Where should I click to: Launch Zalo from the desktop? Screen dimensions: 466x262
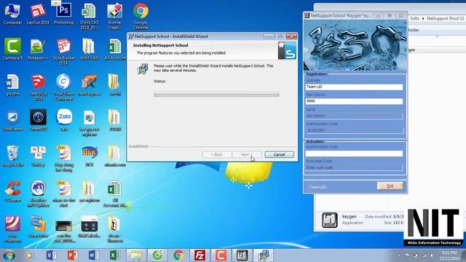point(64,120)
